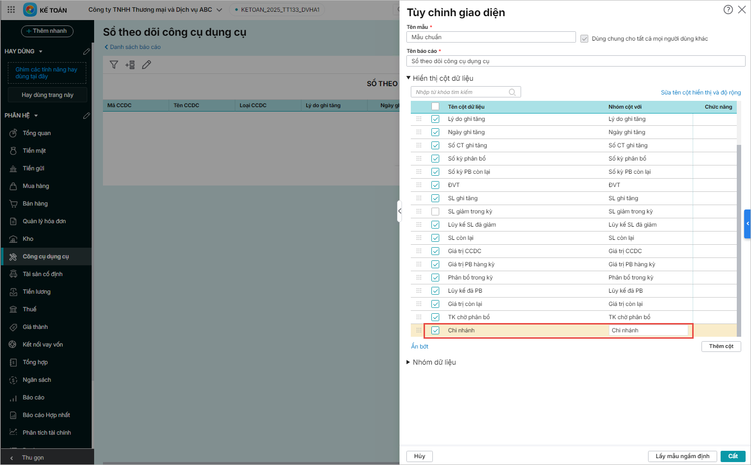Open help via the question mark icon

point(728,10)
